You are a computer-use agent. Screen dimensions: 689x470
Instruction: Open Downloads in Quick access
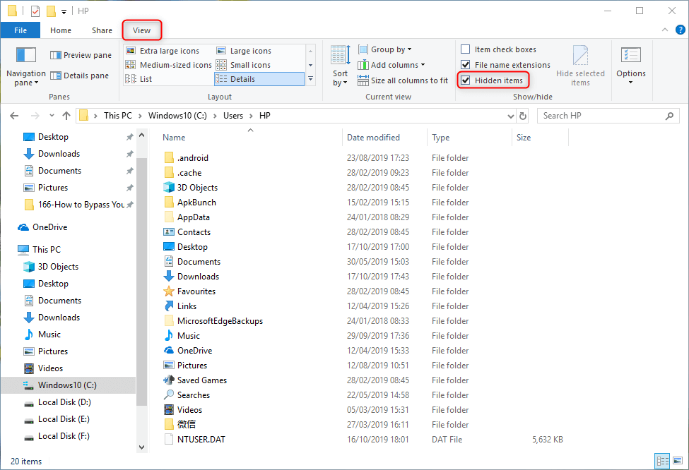click(x=59, y=154)
